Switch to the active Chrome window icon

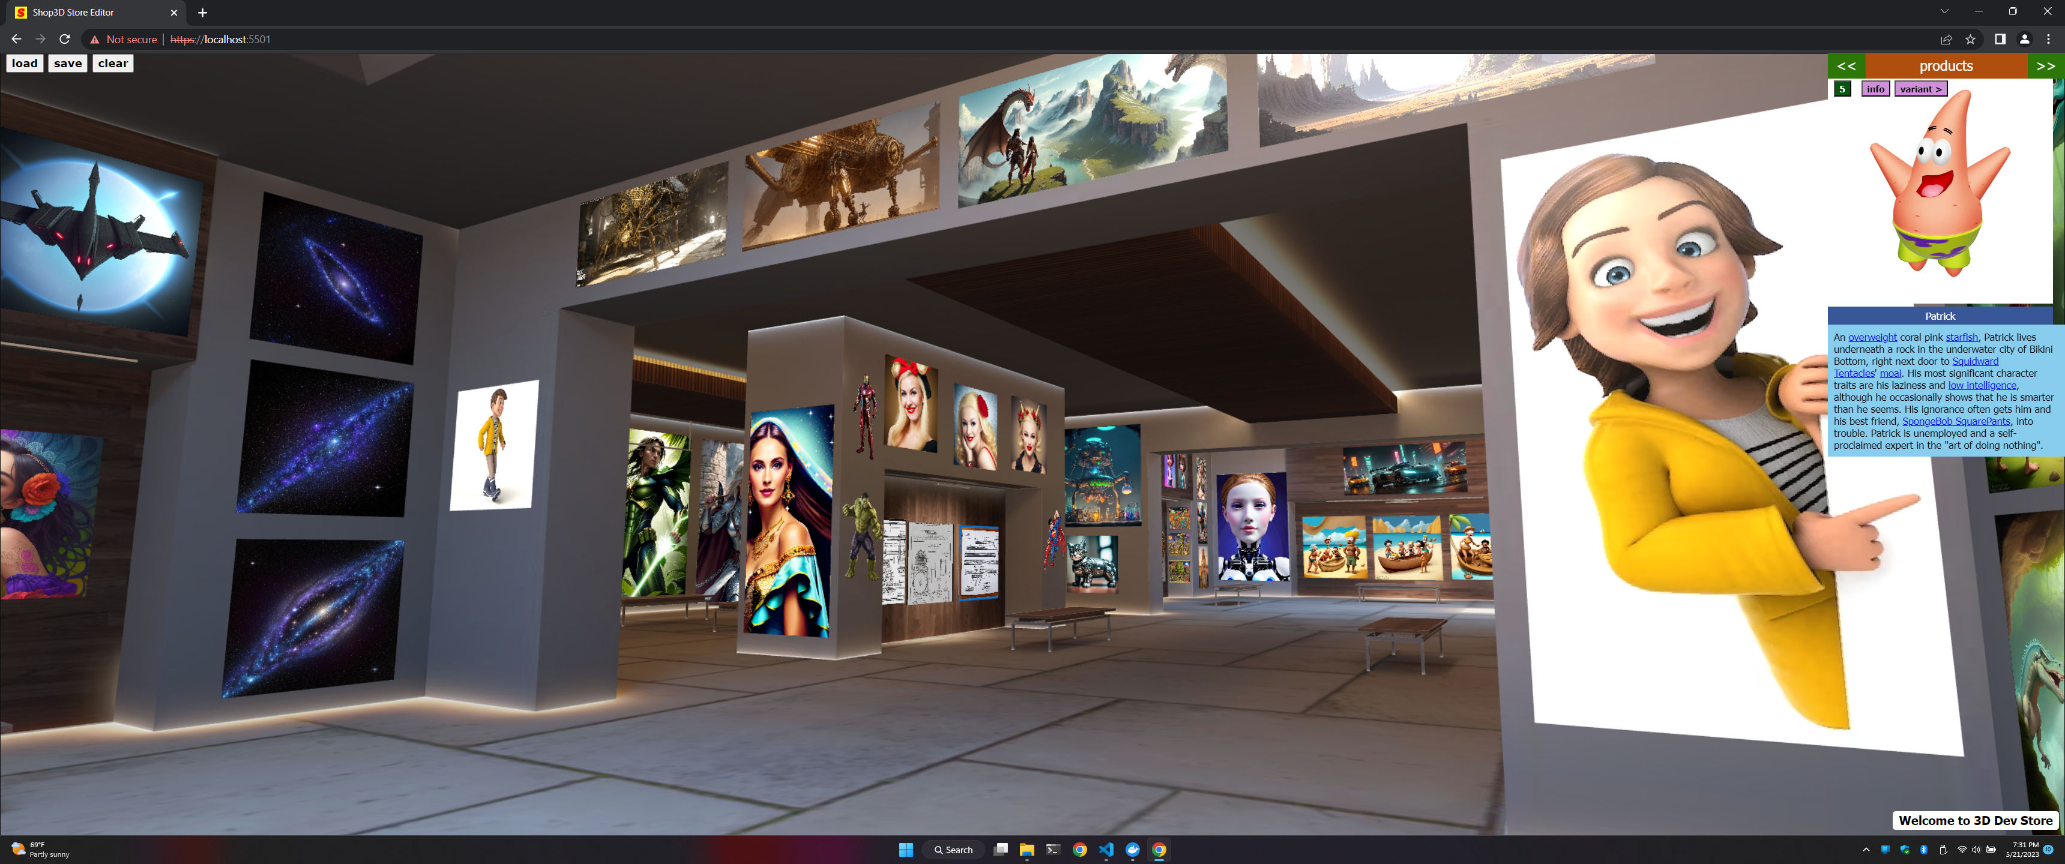coord(1159,850)
